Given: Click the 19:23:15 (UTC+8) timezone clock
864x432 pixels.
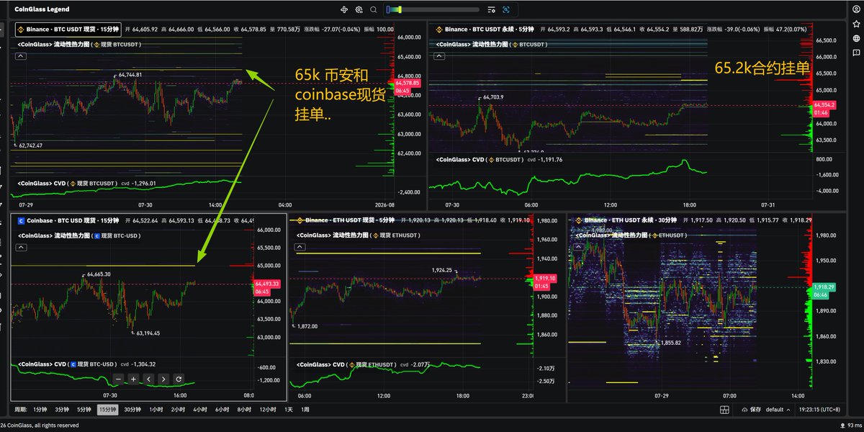Looking at the screenshot, I should pos(819,410).
